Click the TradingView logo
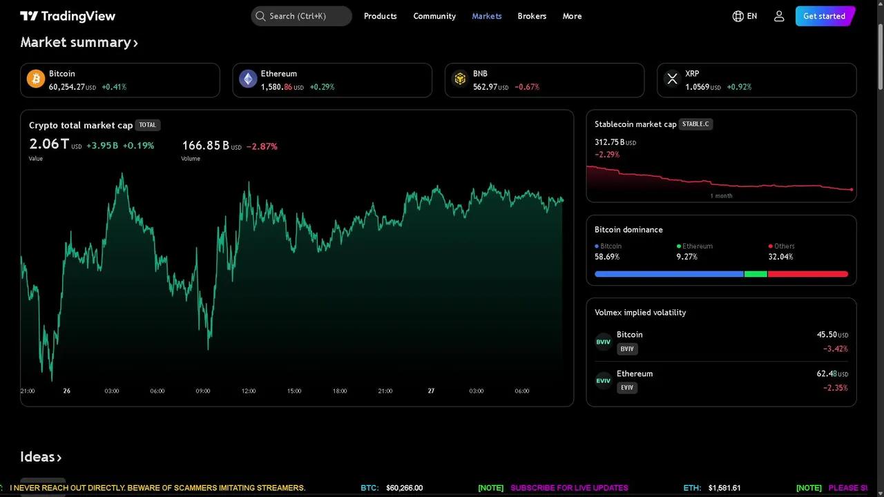 68,16
